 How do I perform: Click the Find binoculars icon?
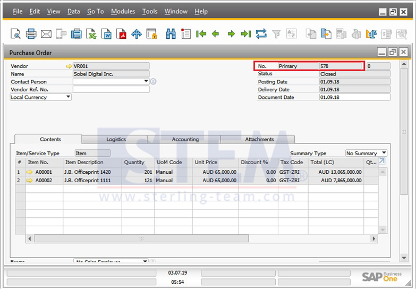click(x=171, y=34)
